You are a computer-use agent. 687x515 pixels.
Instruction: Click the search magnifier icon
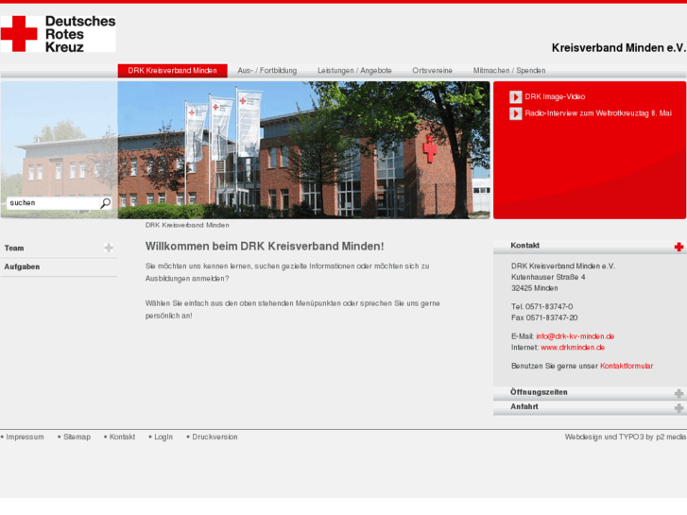[x=106, y=203]
